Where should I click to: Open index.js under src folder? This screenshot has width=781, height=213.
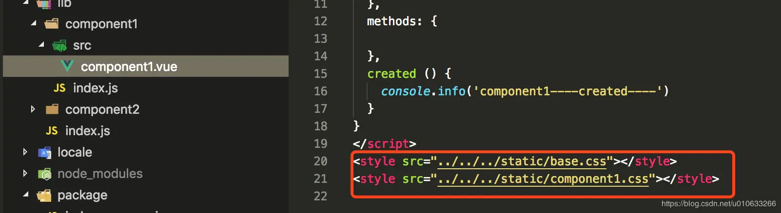click(96, 88)
